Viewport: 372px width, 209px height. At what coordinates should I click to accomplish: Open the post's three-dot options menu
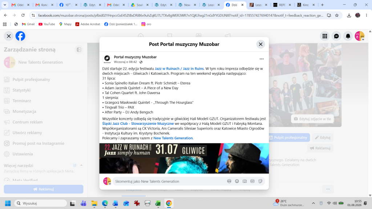click(x=262, y=59)
